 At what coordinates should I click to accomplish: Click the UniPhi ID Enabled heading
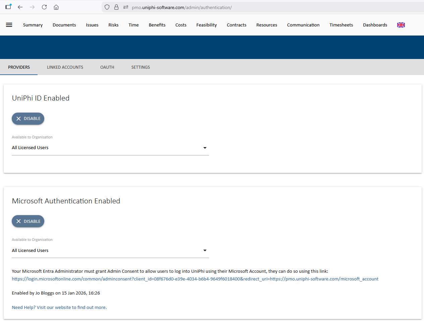pos(41,98)
